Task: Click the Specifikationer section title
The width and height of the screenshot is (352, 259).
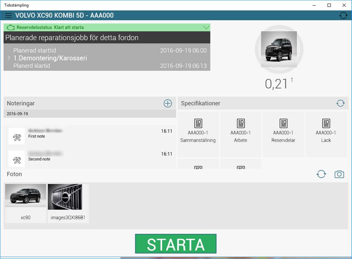Action: click(201, 103)
